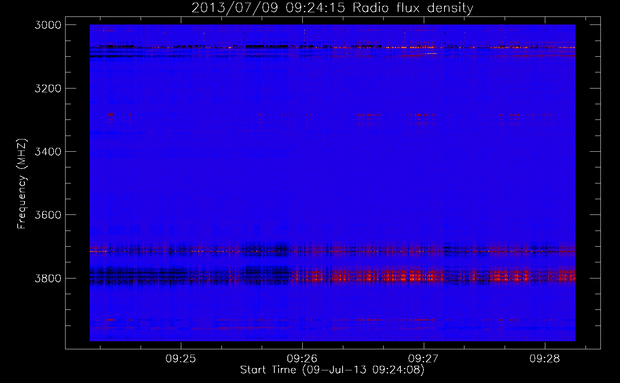620x383 pixels.
Task: Click the 09:27 time tick label
Action: pyautogui.click(x=423, y=359)
